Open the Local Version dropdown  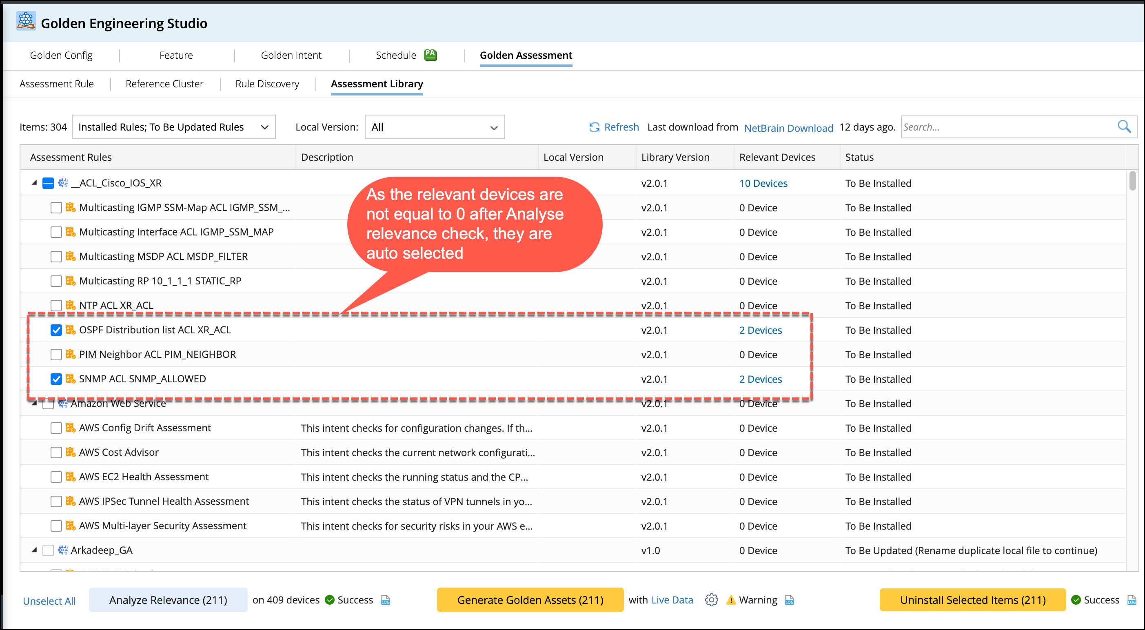coord(434,127)
